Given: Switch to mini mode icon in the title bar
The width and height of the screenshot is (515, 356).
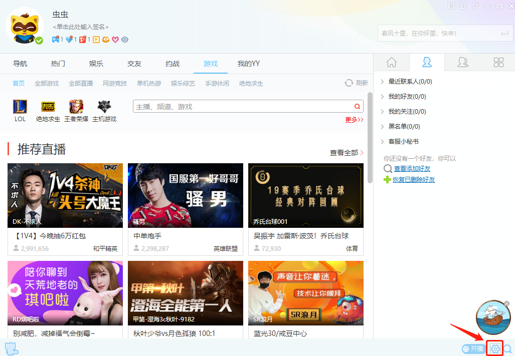Looking at the screenshot, I should click(x=475, y=6).
